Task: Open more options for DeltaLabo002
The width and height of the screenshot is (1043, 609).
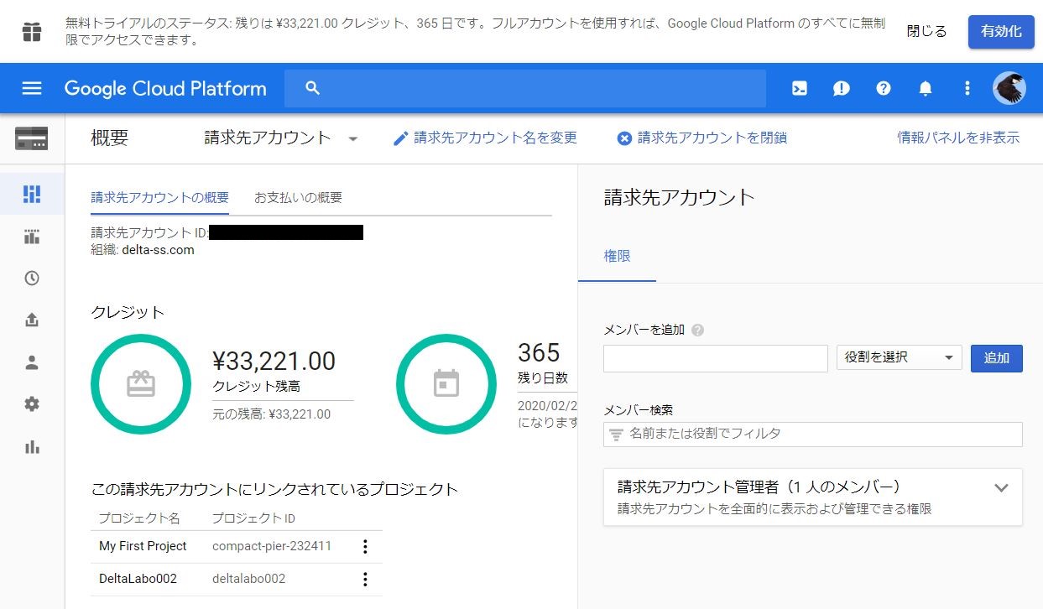Action: coord(364,579)
